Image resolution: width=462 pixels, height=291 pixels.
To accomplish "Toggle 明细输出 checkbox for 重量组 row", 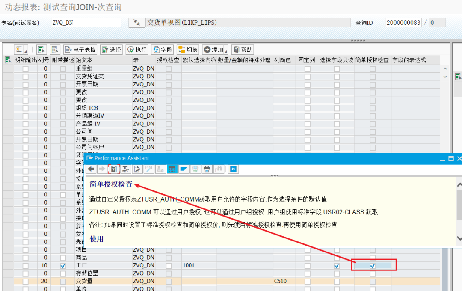I will pyautogui.click(x=26, y=69).
